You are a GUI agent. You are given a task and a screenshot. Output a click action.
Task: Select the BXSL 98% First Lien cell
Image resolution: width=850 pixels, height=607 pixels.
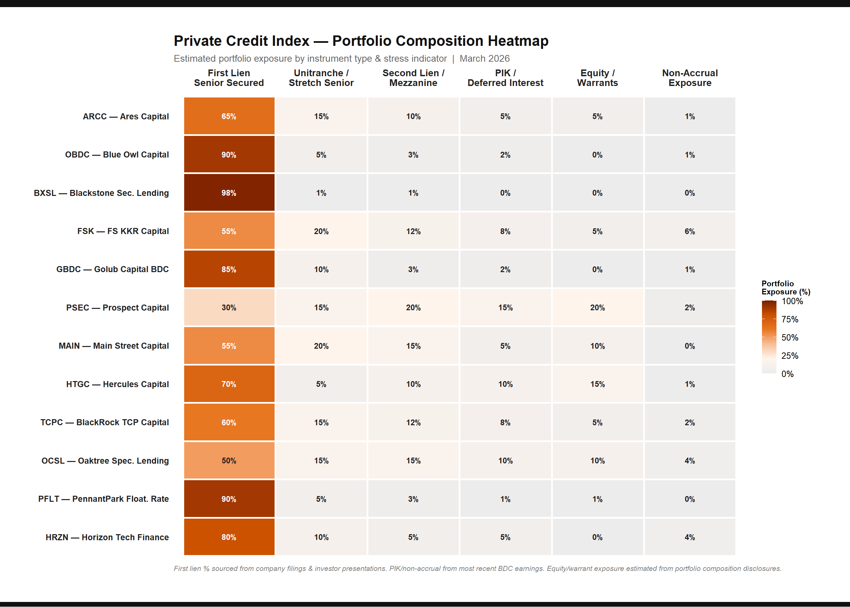tap(229, 193)
